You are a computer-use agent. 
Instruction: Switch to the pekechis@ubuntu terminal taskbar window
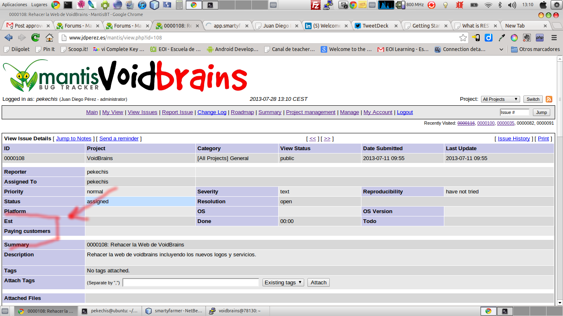pyautogui.click(x=110, y=311)
